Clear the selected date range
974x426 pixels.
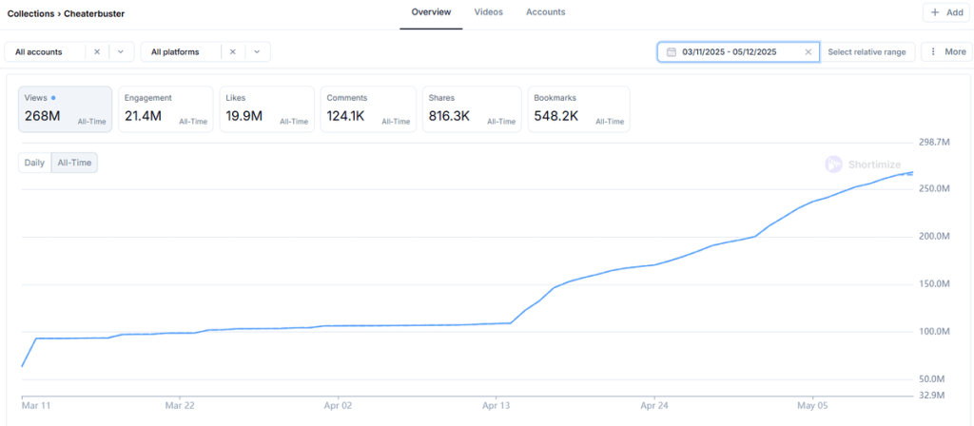[808, 52]
